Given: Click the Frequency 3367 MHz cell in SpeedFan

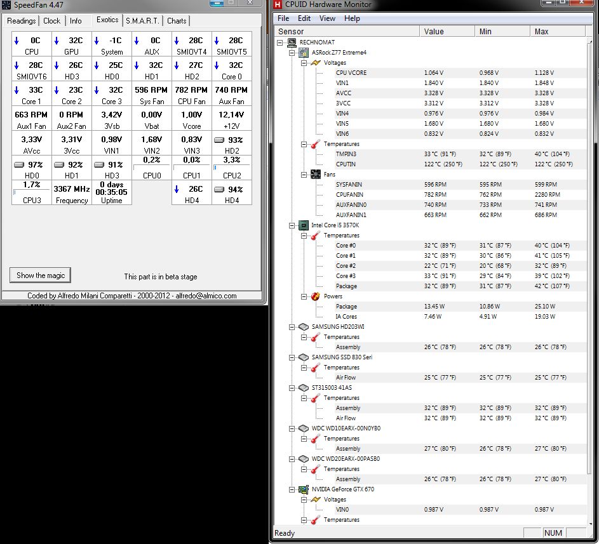Looking at the screenshot, I should [72, 192].
